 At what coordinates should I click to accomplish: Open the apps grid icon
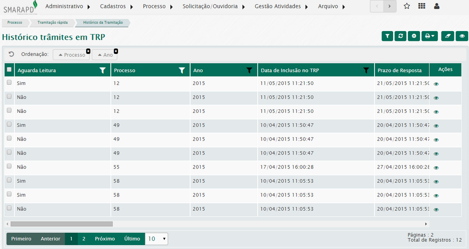422,6
